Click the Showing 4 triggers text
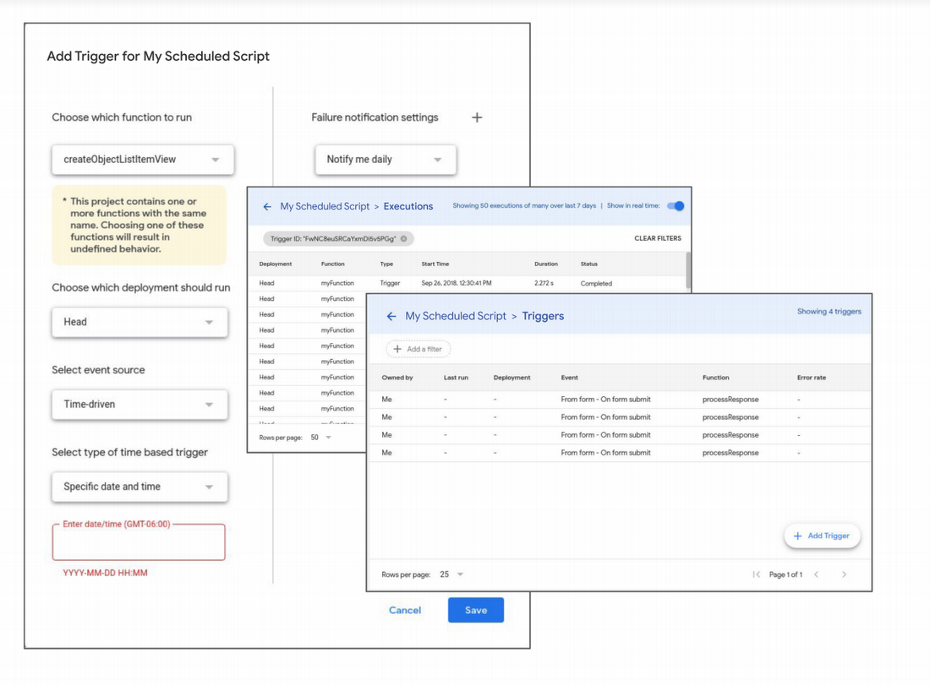Image resolution: width=930 pixels, height=686 pixels. point(829,311)
